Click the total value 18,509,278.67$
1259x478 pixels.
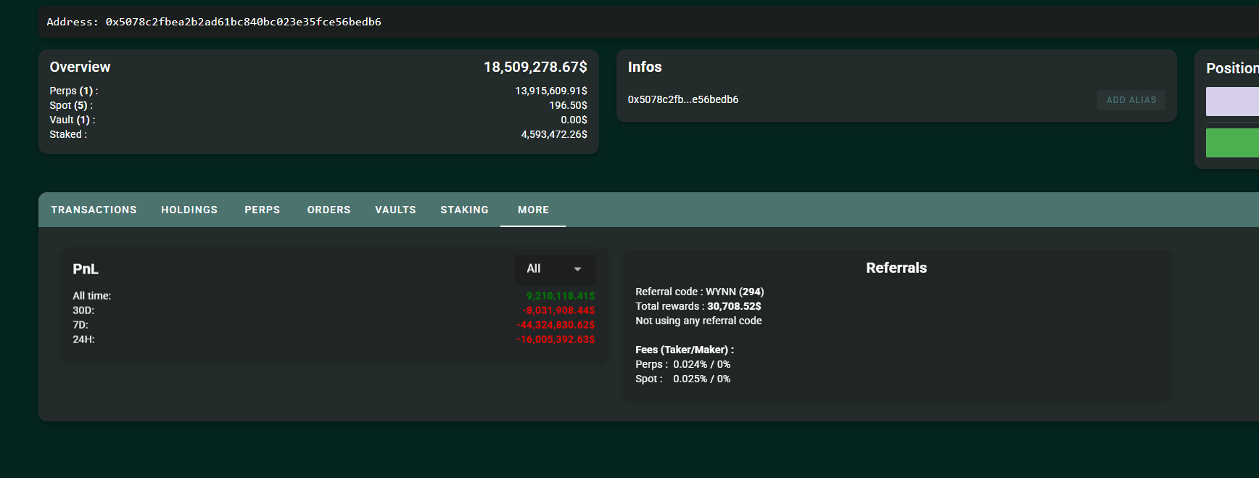535,67
